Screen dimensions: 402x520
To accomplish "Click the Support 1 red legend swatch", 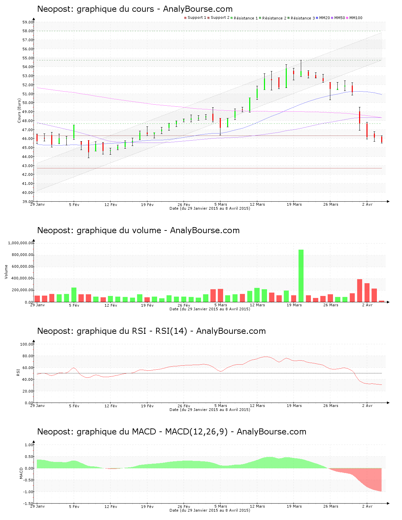I will (185, 18).
